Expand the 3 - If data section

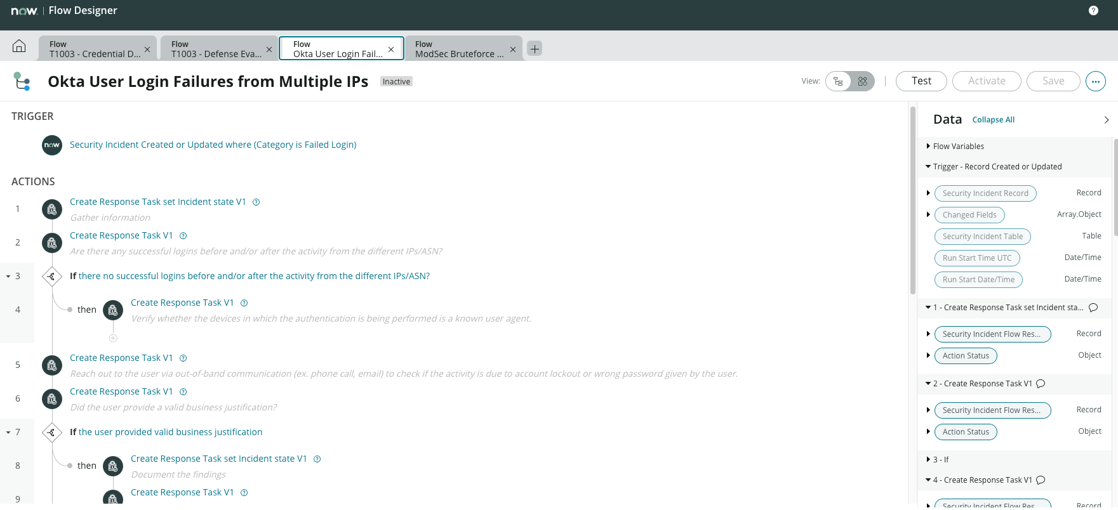(x=928, y=460)
